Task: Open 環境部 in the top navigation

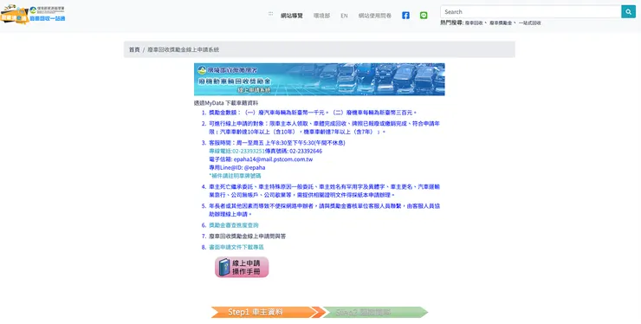Action: [321, 16]
